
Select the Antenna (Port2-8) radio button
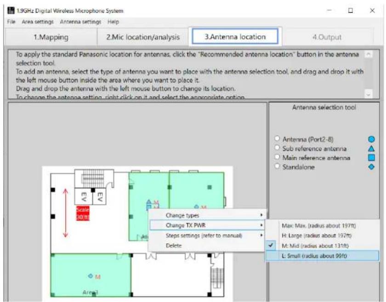coord(277,138)
